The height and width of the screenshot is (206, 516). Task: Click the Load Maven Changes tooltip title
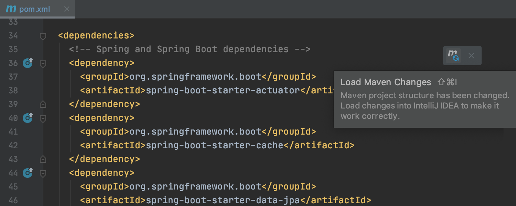point(386,82)
